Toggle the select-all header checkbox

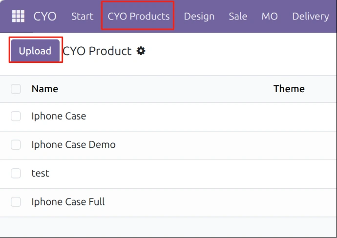click(16, 89)
